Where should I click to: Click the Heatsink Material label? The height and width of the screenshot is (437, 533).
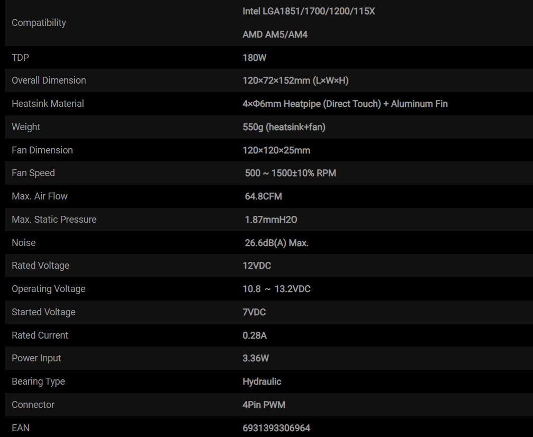48,104
